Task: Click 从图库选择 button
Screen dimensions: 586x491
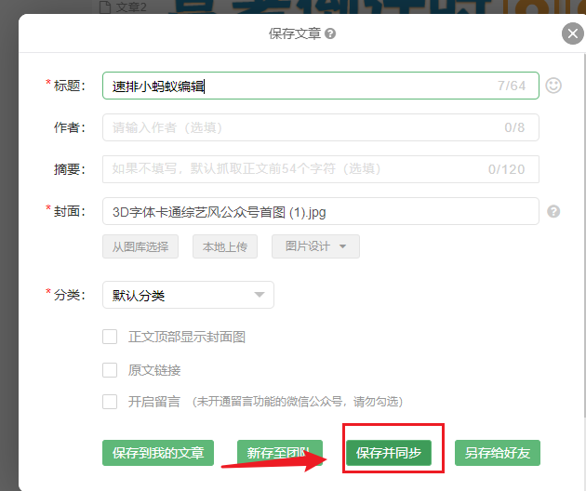Action: tap(140, 246)
